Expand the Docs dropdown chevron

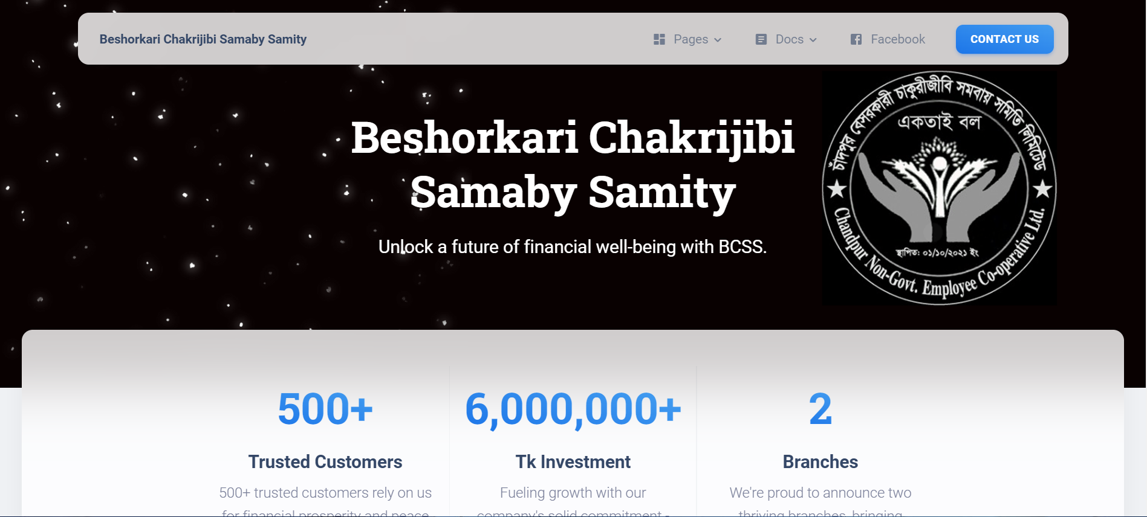[x=813, y=40]
